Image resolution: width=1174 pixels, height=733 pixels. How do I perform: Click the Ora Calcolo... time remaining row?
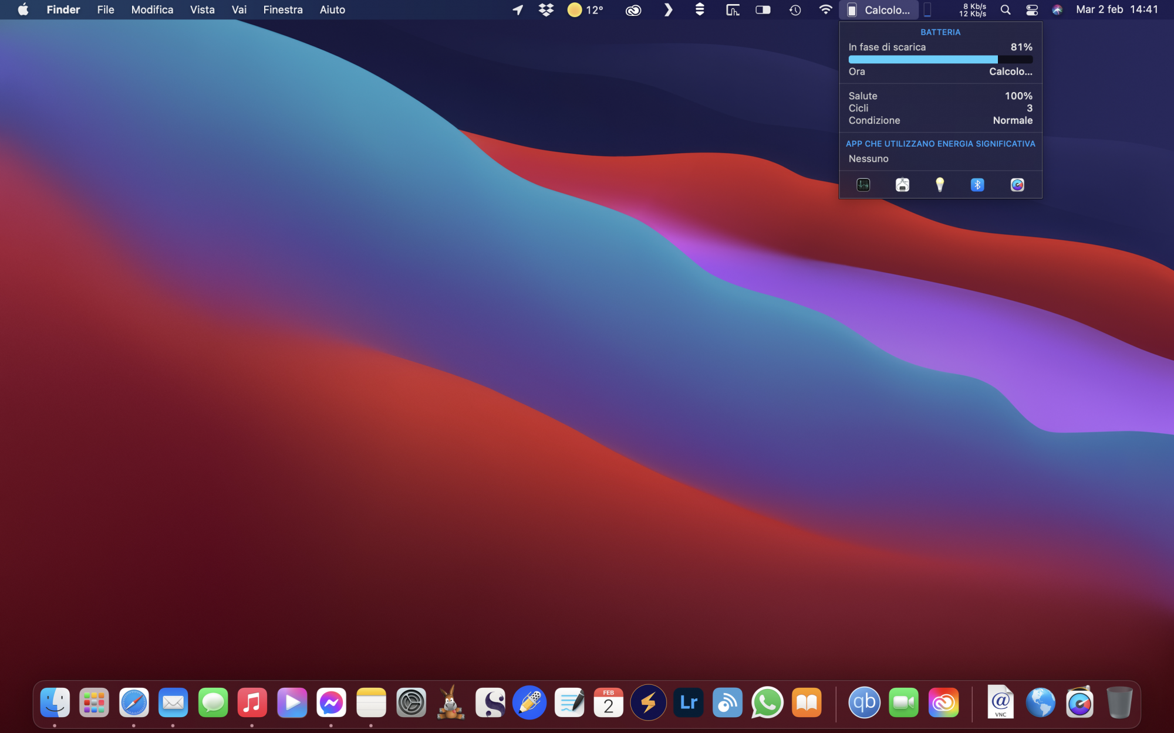click(x=940, y=72)
